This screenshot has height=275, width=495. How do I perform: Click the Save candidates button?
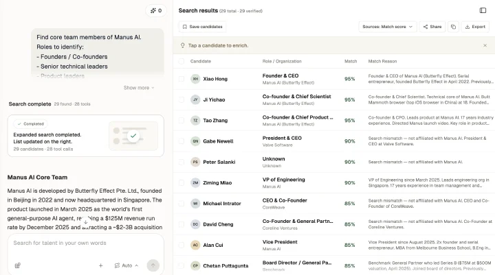click(202, 27)
